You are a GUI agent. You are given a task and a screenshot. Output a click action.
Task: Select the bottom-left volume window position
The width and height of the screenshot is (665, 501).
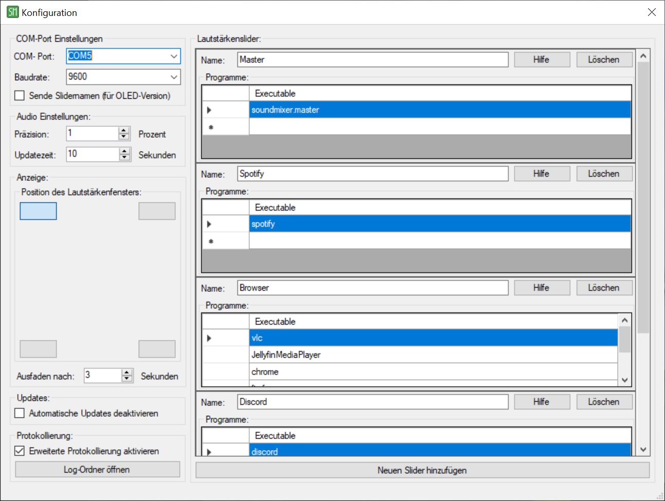38,349
